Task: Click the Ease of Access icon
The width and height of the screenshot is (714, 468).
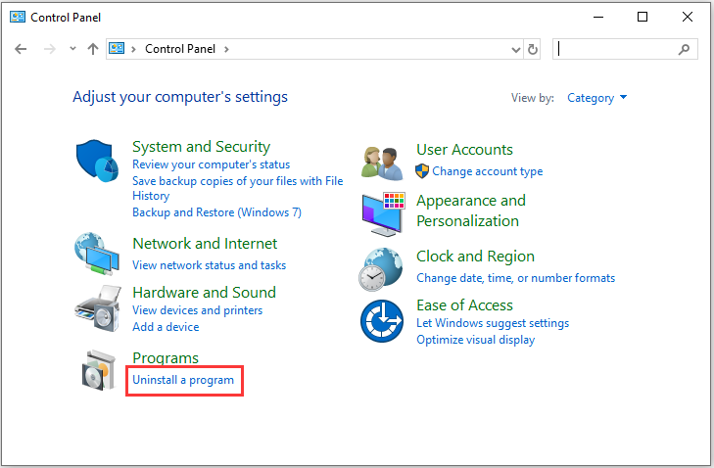Action: (382, 321)
